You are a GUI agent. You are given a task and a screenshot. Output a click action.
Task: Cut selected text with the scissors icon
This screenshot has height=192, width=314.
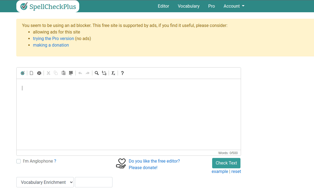[48, 73]
